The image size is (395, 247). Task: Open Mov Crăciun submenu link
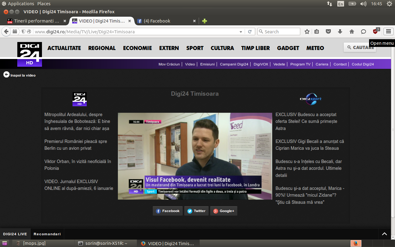click(169, 64)
